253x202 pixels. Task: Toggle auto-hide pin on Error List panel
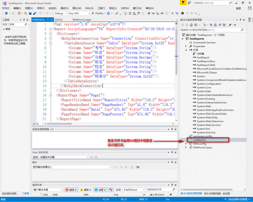click(172, 185)
